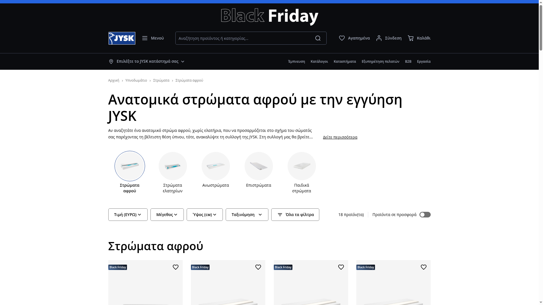Select Ανωστρώματα category thumbnail

(216, 166)
